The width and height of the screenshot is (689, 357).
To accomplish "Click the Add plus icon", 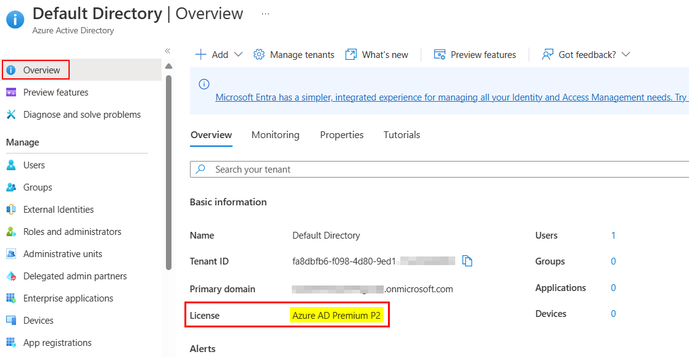I will pos(200,54).
